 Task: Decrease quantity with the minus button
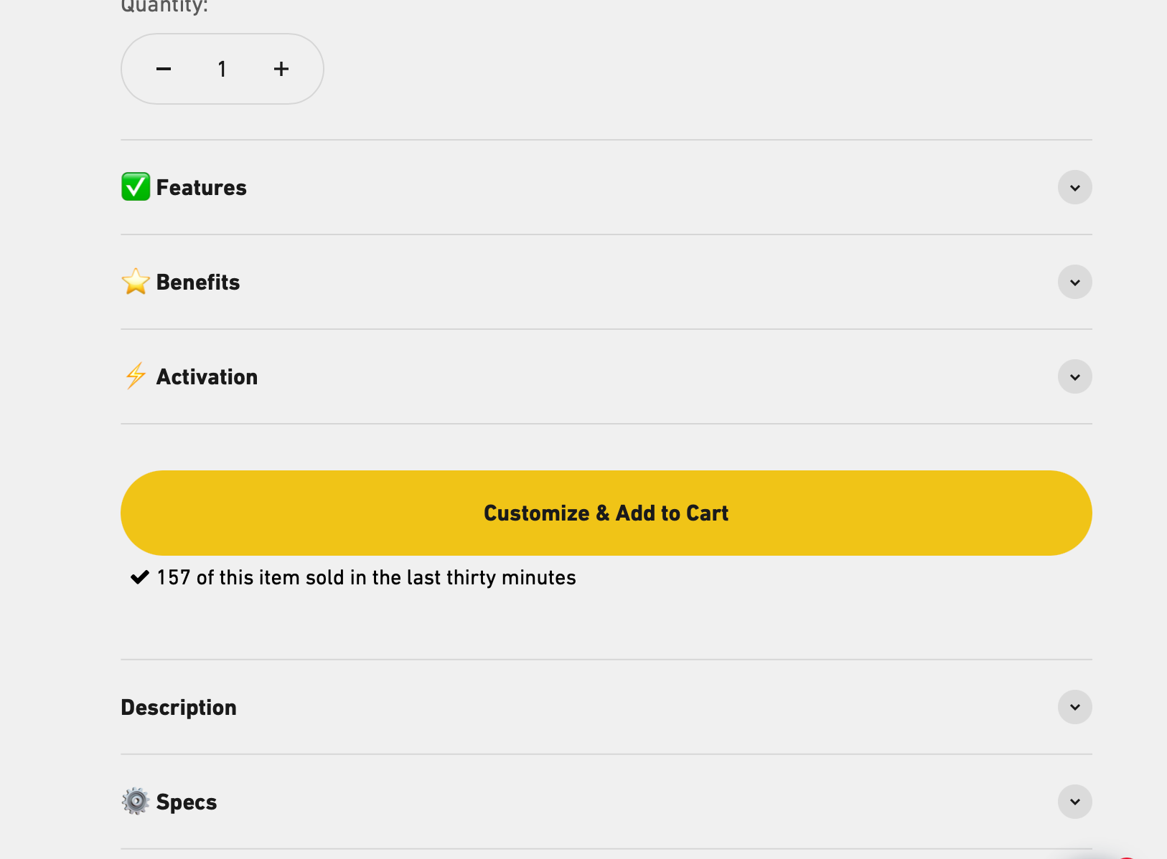pyautogui.click(x=164, y=69)
